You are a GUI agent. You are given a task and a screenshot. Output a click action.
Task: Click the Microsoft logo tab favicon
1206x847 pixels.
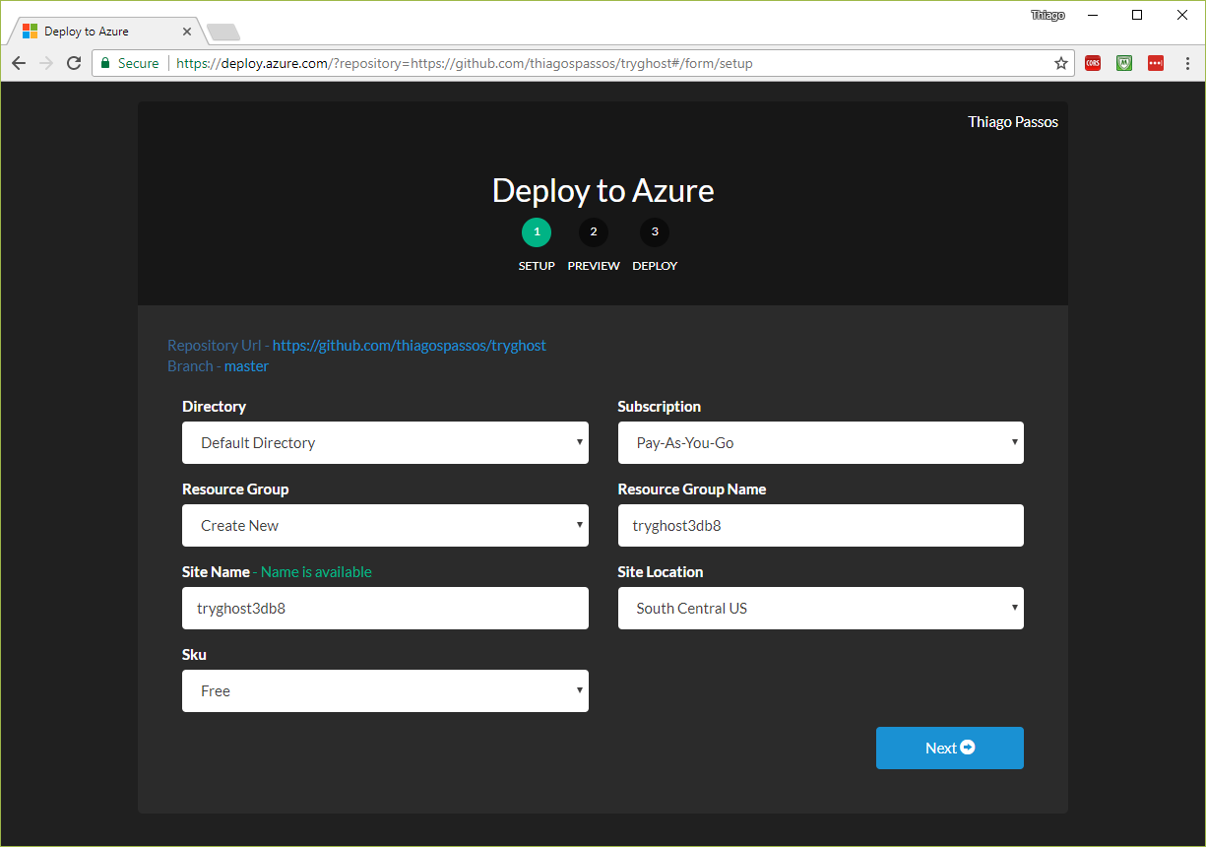30,32
